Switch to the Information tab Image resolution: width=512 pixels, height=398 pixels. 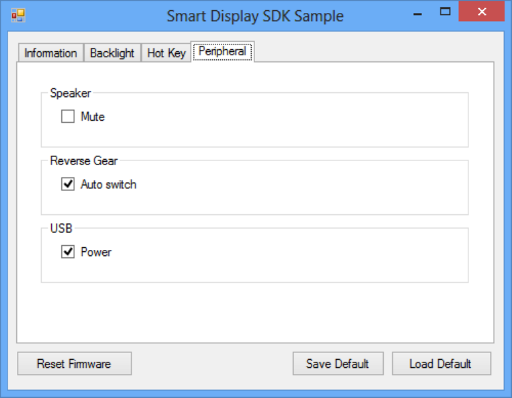point(50,53)
